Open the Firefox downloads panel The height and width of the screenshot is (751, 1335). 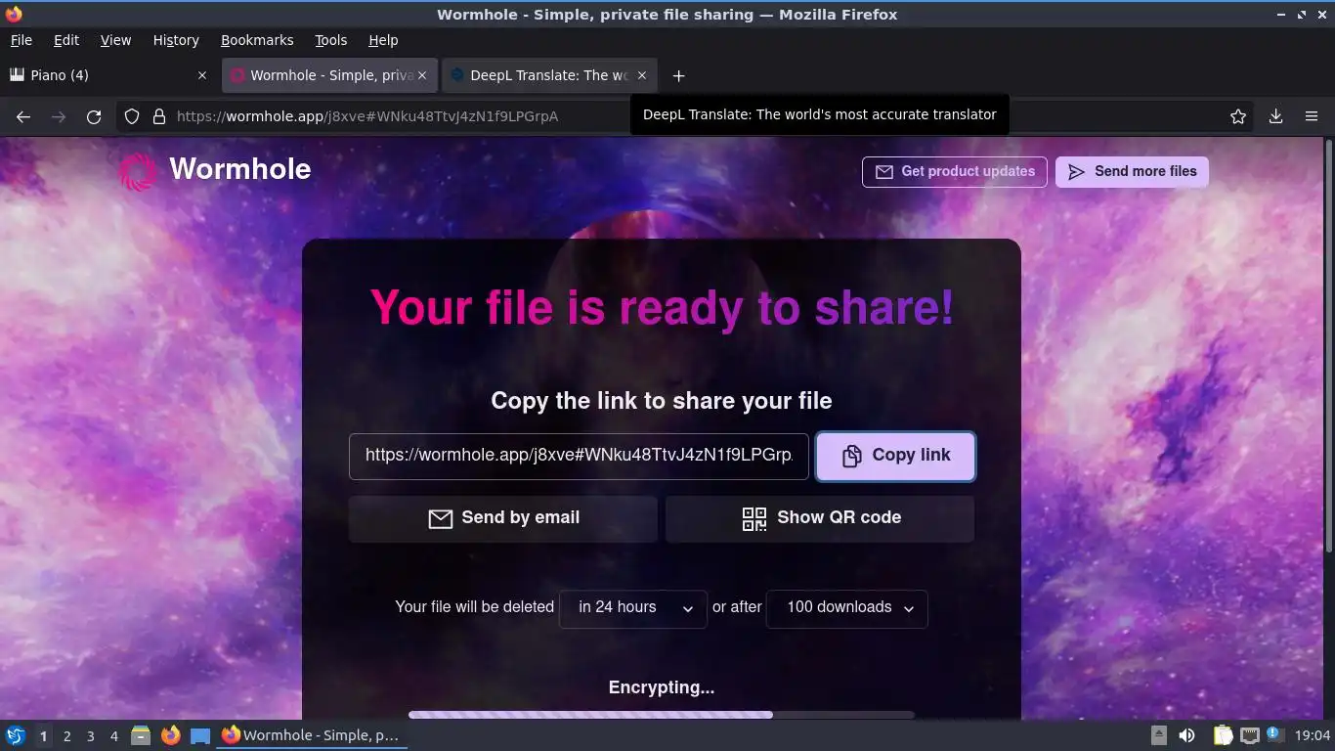[1275, 116]
